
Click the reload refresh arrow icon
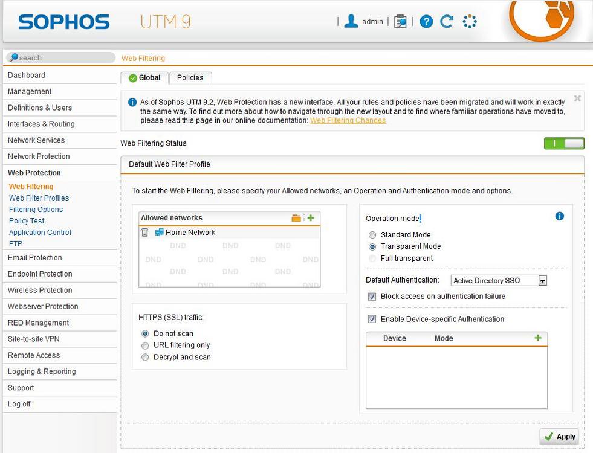pos(447,22)
